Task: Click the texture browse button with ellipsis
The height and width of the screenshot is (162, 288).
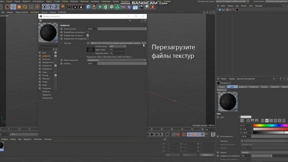Action: point(144,43)
